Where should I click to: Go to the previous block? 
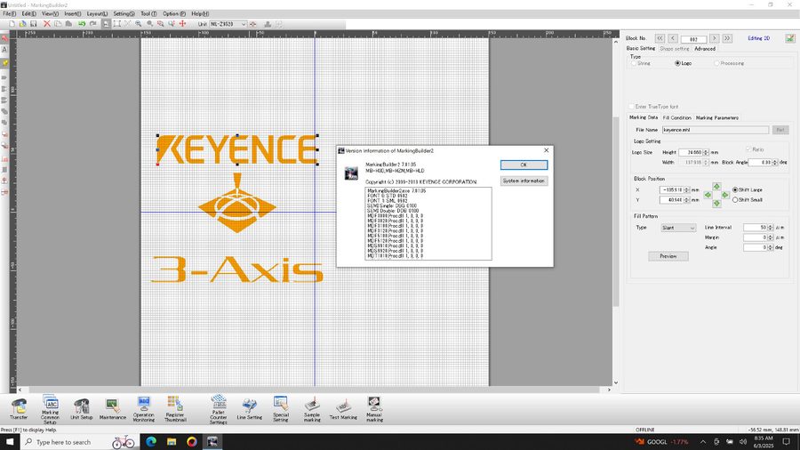click(x=673, y=38)
